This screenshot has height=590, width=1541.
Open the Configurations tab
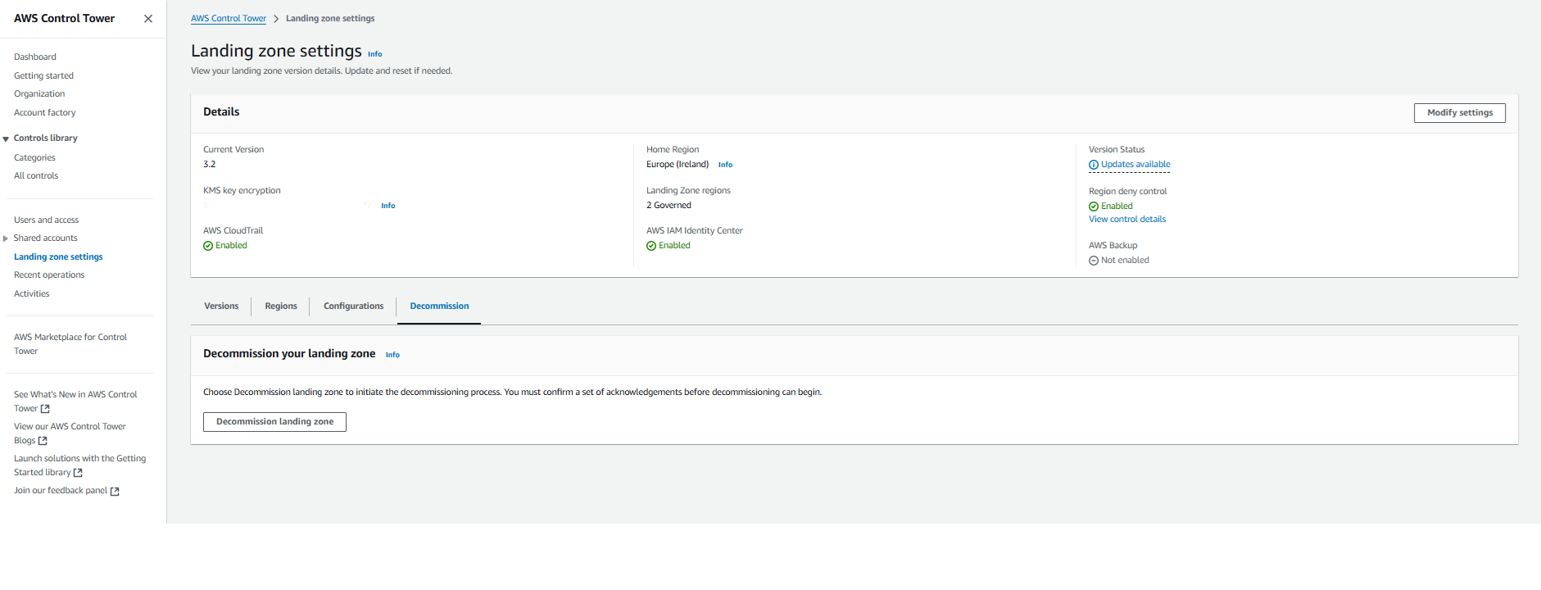(x=353, y=306)
